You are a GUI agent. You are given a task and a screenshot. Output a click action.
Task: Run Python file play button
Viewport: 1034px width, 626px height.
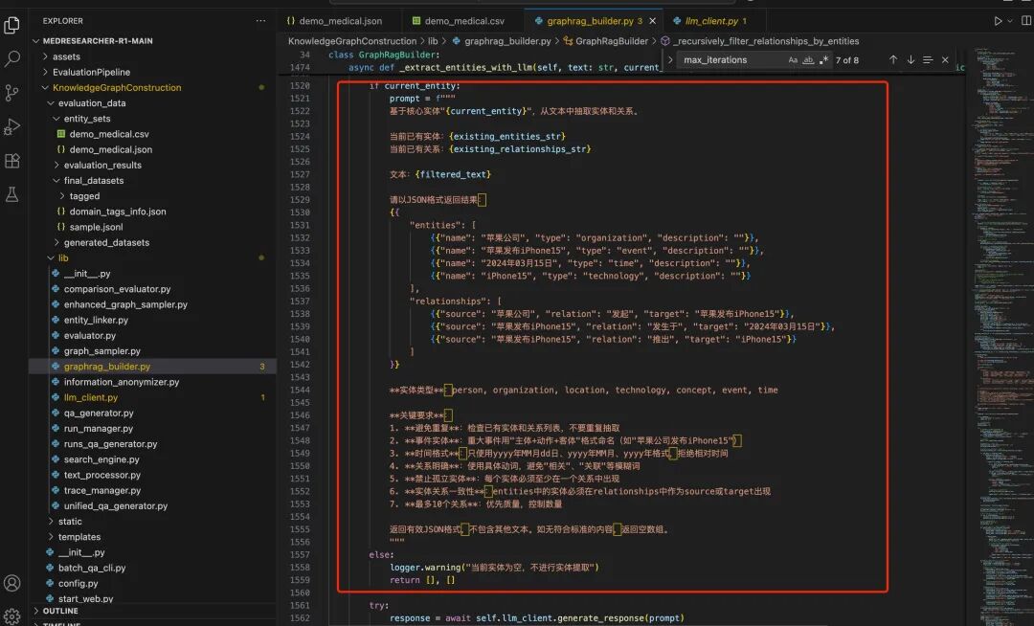point(998,21)
